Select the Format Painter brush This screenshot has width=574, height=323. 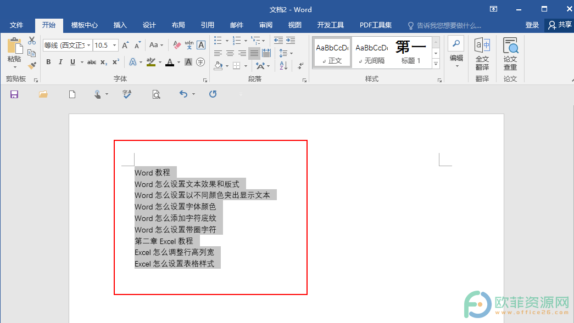pos(32,65)
